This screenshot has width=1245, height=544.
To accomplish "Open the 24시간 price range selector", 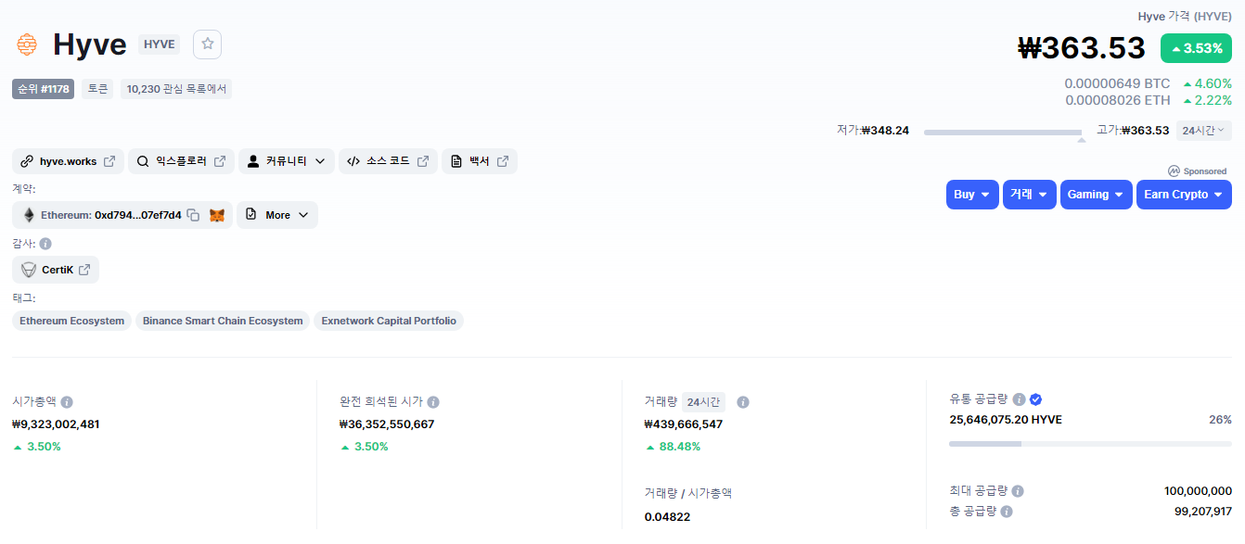I will click(1203, 131).
